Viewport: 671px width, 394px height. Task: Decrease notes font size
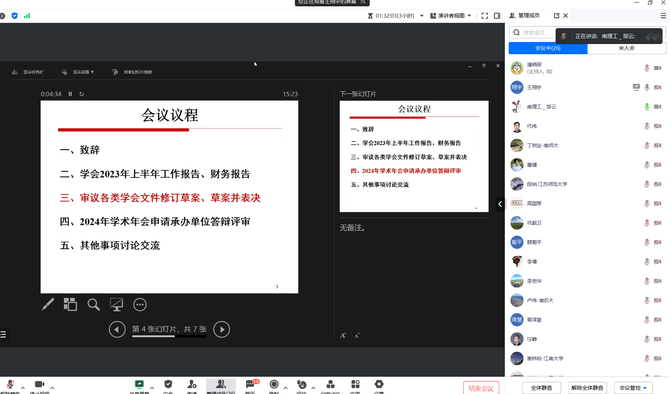357,336
